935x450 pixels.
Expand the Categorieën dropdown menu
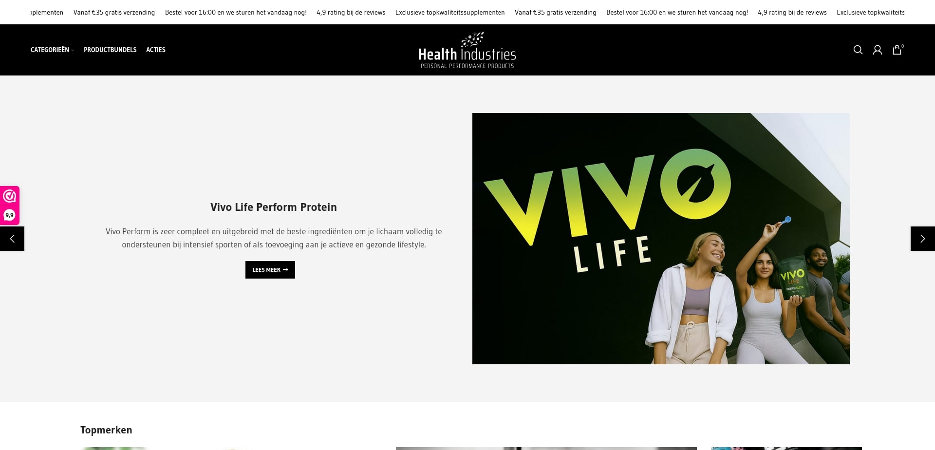pyautogui.click(x=52, y=50)
